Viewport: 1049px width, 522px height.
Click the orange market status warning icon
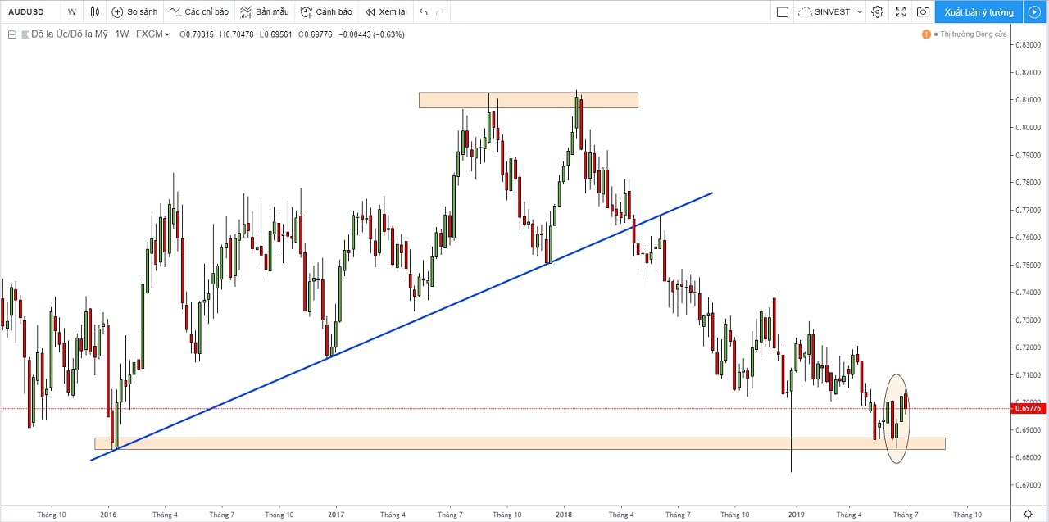pos(926,34)
